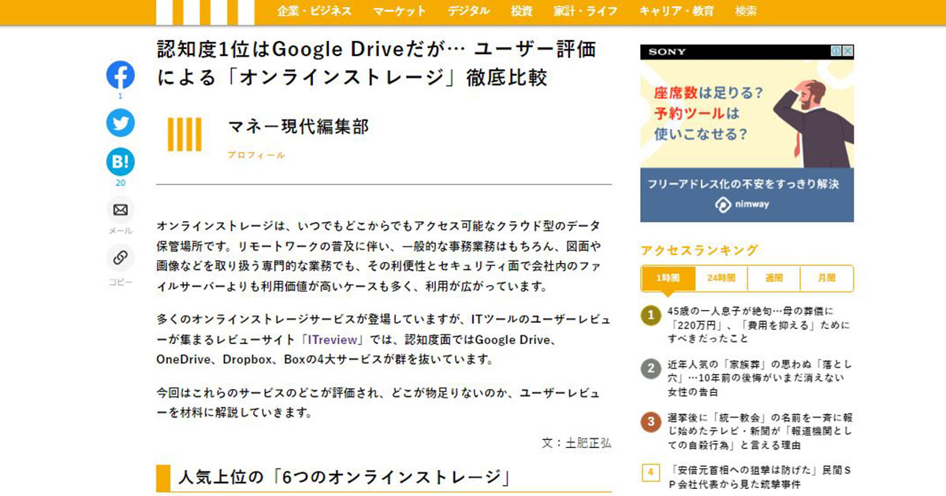Viewport: 946px width, 496px height.
Task: Click the Facebook share count under the icon
Action: pos(121,96)
